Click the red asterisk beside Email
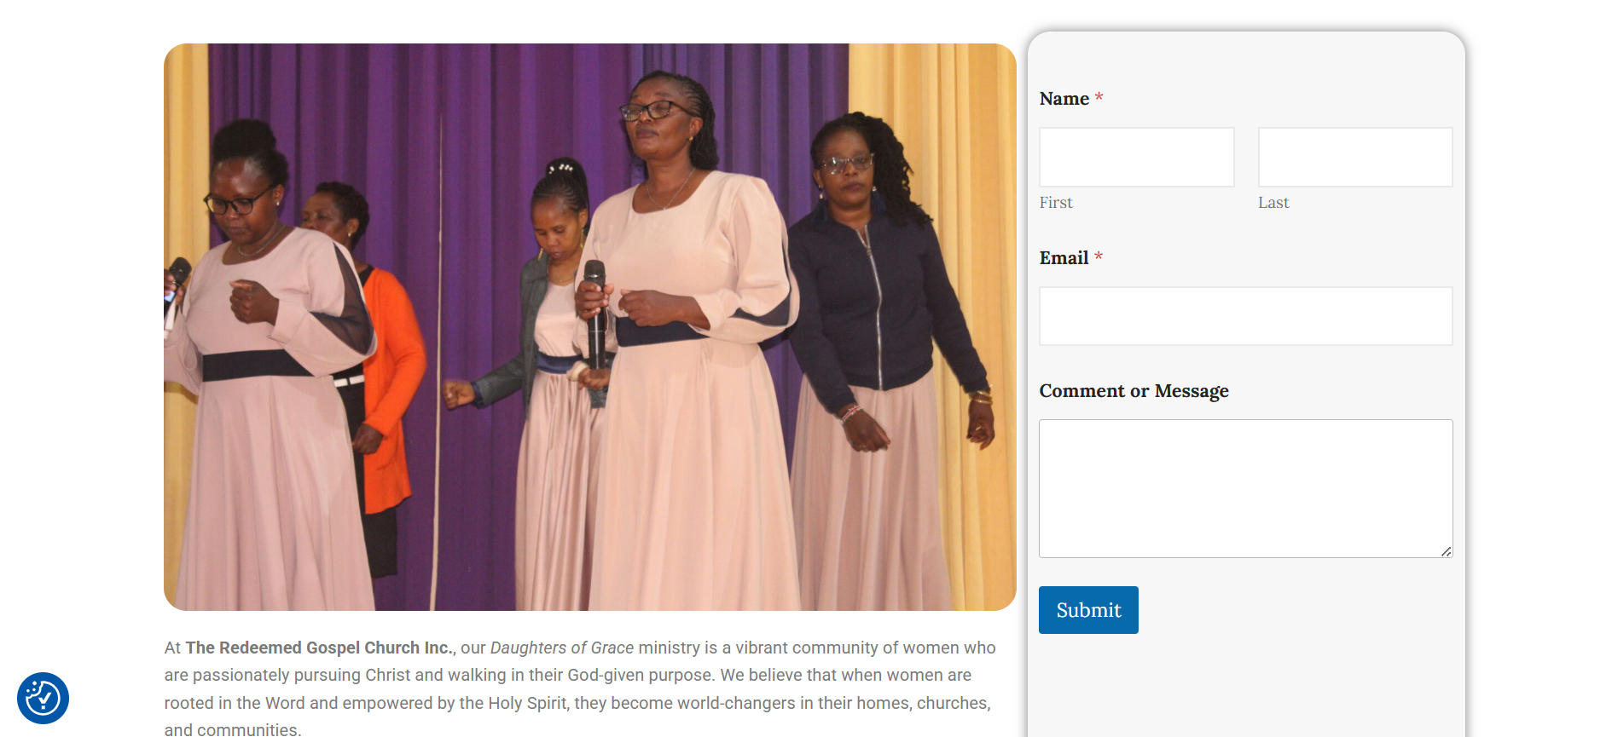The width and height of the screenshot is (1612, 737). [x=1099, y=257]
